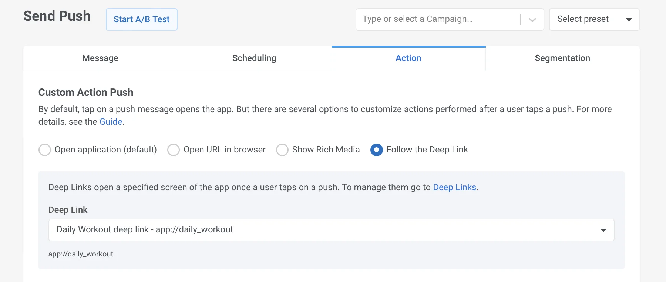Image resolution: width=666 pixels, height=282 pixels.
Task: Follow the Deep Links management link
Action: (x=454, y=187)
